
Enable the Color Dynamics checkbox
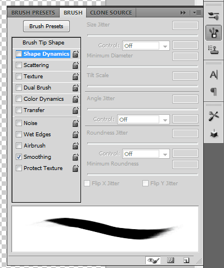[x=19, y=99]
